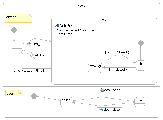Click the door_open trigger icon
Screen dimensions: 163x120
[x=101, y=90]
